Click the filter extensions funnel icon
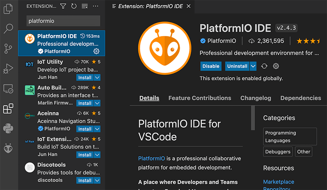Image resolution: width=327 pixels, height=190 pixels. coord(63,6)
